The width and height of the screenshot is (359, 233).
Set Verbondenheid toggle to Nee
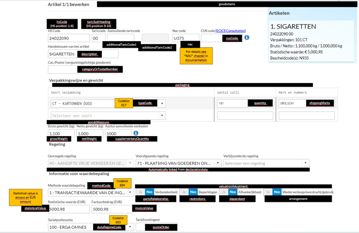149,192
